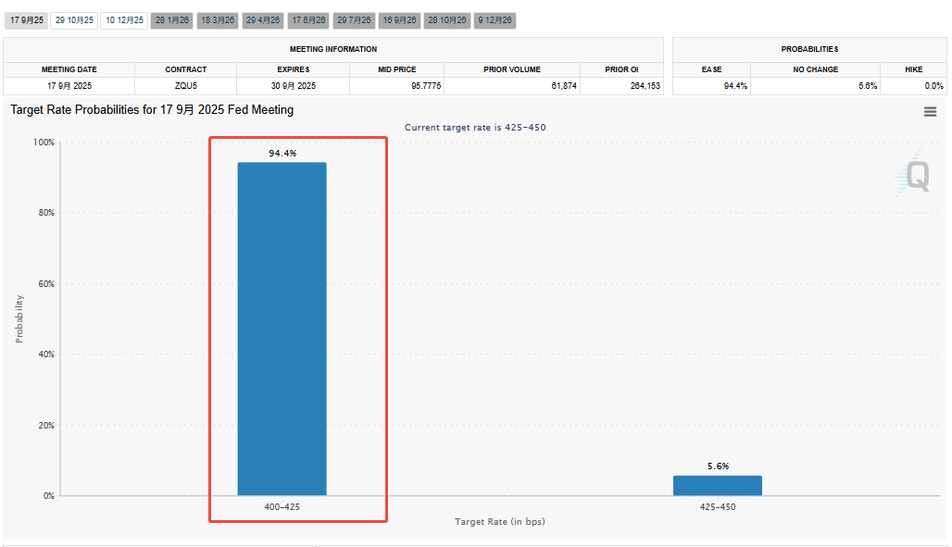Go to the 28 1月26 meeting tab

pyautogui.click(x=171, y=19)
